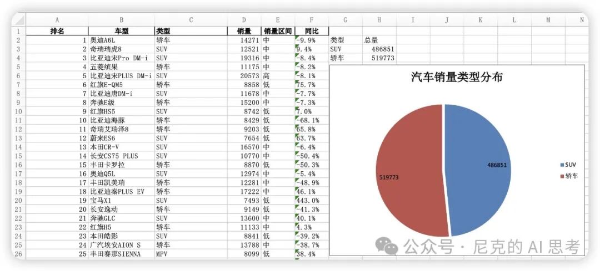Viewport: 600px width, 271px height.
Task: Select column F header
Action: point(312,20)
